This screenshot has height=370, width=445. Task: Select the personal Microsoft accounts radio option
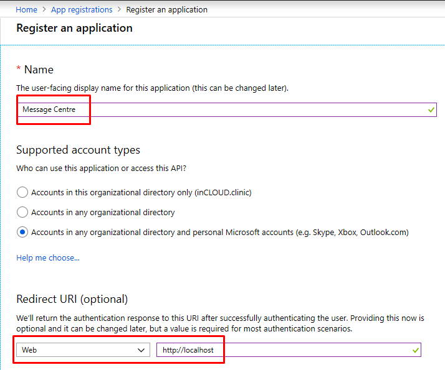coord(22,232)
